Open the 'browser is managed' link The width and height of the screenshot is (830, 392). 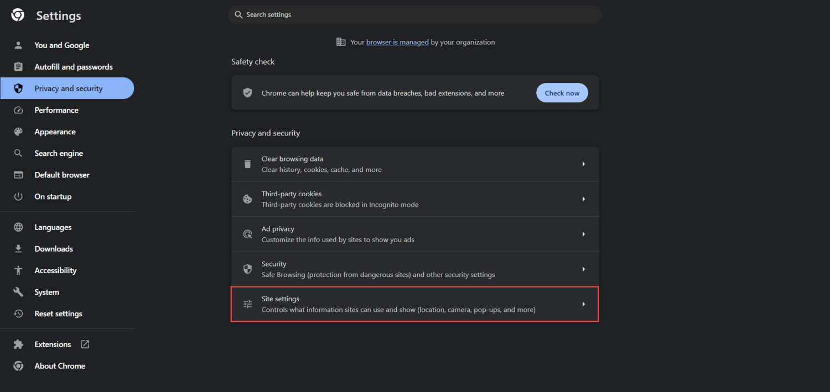pos(397,42)
